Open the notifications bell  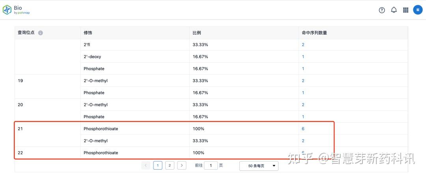tap(394, 10)
